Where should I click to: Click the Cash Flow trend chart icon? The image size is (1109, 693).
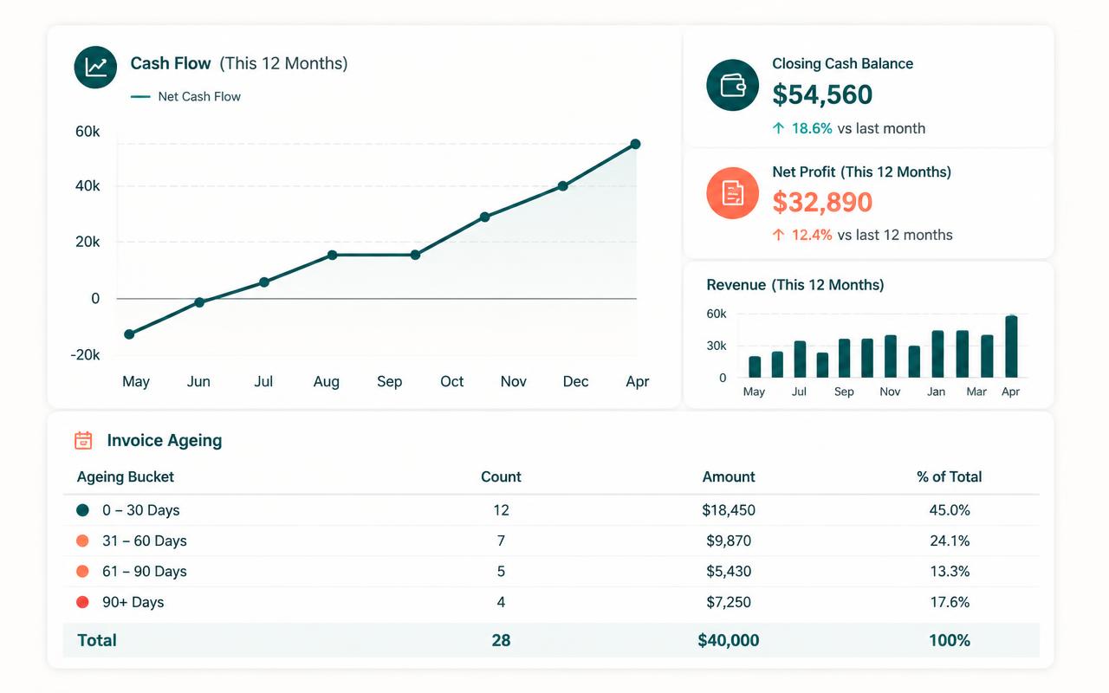pos(96,68)
